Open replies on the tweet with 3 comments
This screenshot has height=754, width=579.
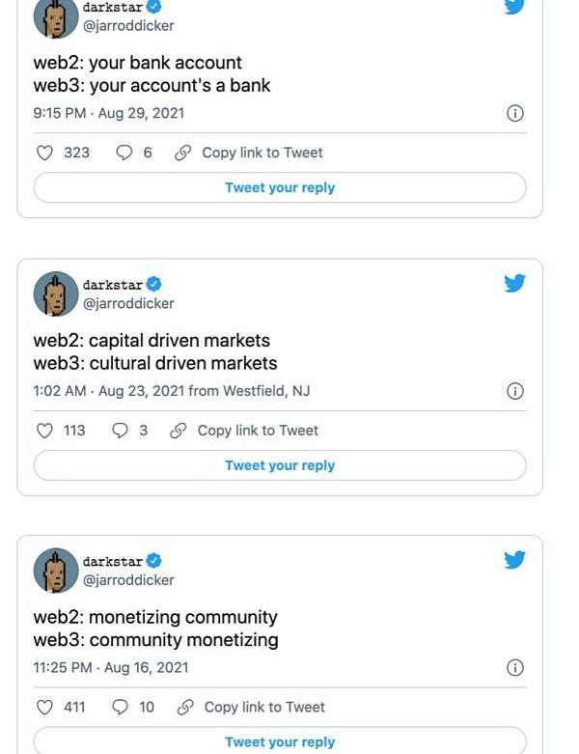click(x=121, y=431)
